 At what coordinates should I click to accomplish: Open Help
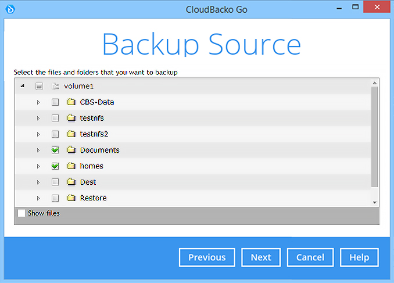pos(359,257)
